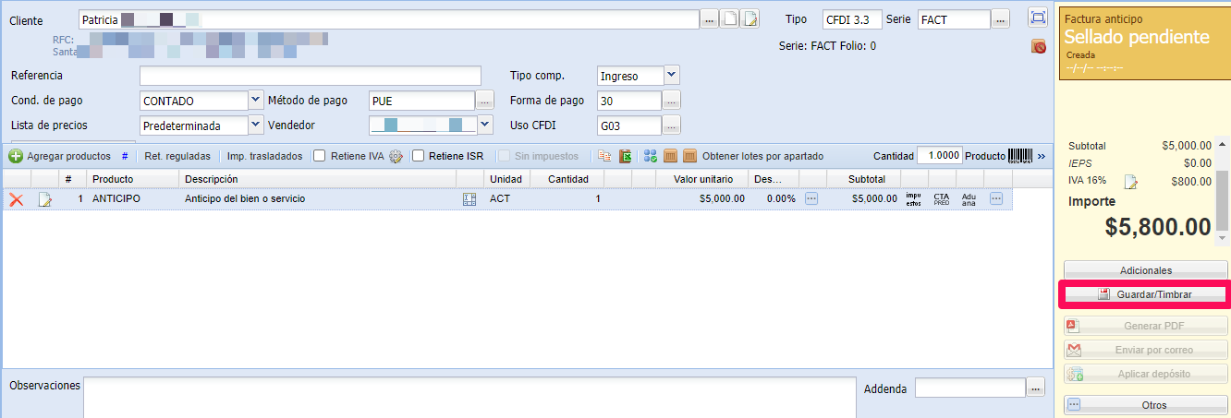Click the Excel import icon in the toolbar
This screenshot has height=418, width=1231.
(626, 156)
